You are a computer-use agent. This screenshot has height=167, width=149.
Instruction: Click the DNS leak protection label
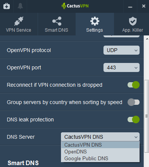click(x=30, y=120)
